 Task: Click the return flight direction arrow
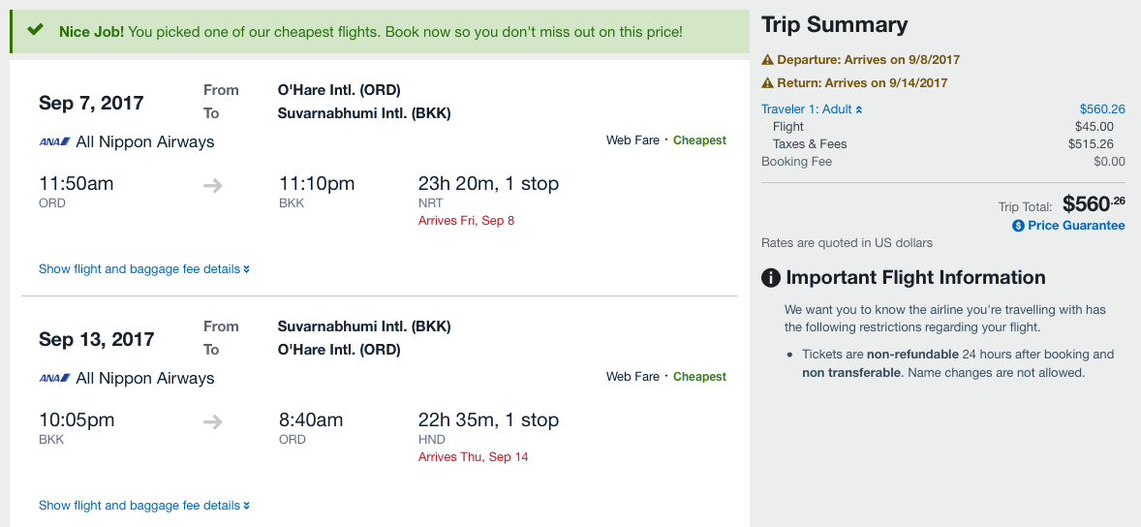(x=213, y=421)
